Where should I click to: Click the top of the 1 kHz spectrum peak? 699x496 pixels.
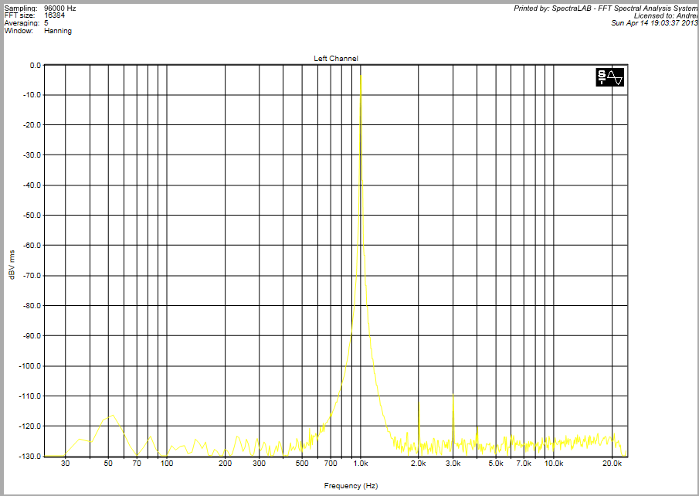361,76
